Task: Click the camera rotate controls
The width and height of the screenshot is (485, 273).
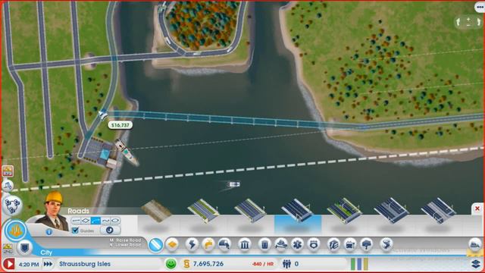Action: 468,22
